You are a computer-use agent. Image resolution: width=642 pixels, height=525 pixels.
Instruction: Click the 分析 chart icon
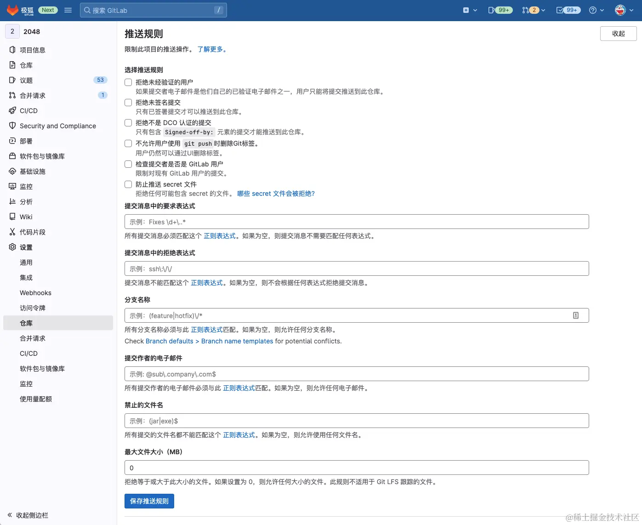point(12,201)
